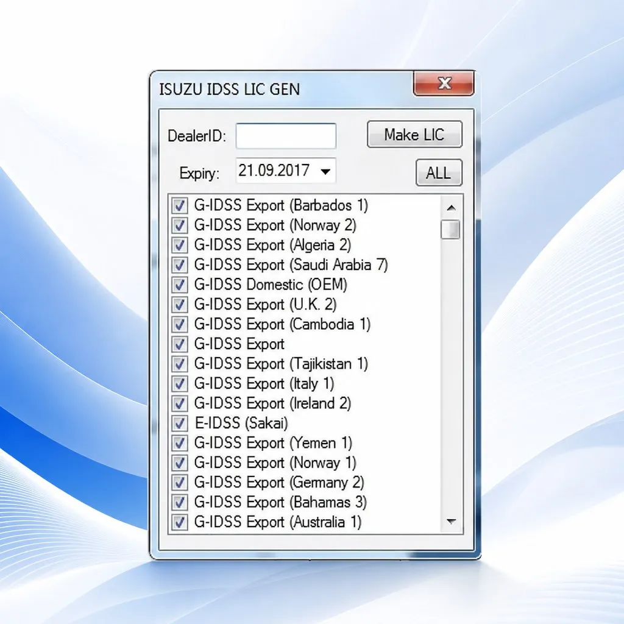Select the Expiry date text 21.09.2017

click(x=274, y=171)
